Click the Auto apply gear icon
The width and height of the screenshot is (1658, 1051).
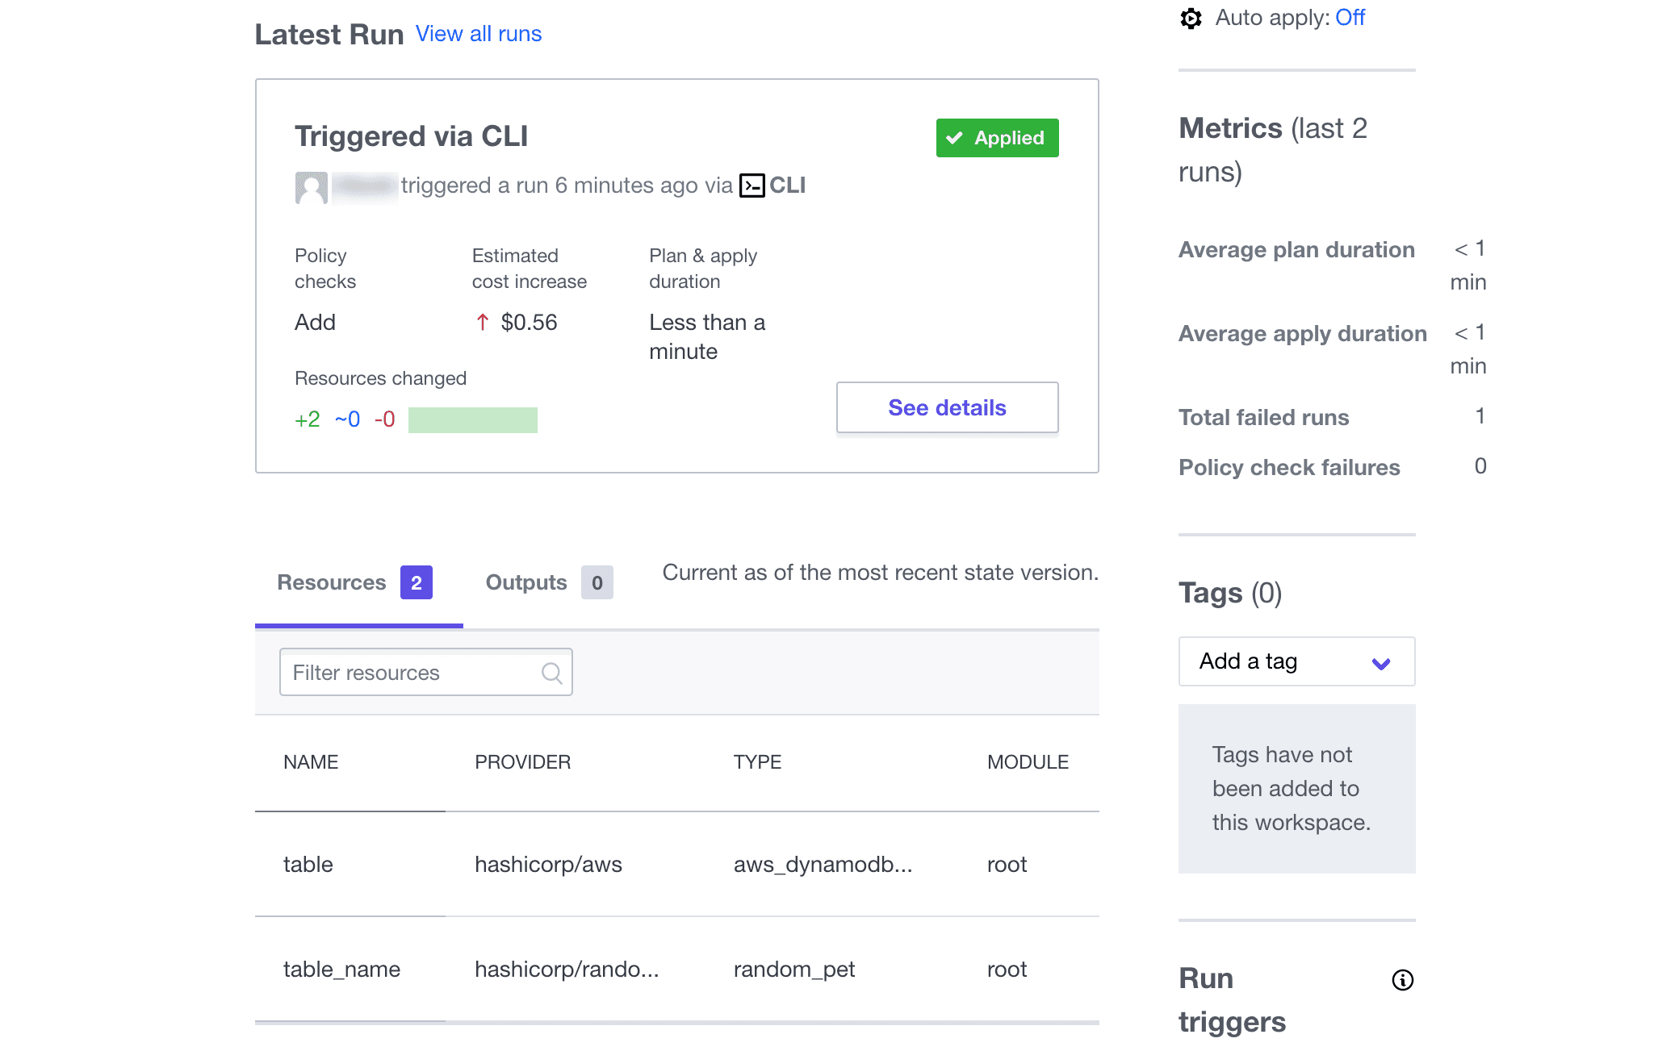click(1191, 18)
